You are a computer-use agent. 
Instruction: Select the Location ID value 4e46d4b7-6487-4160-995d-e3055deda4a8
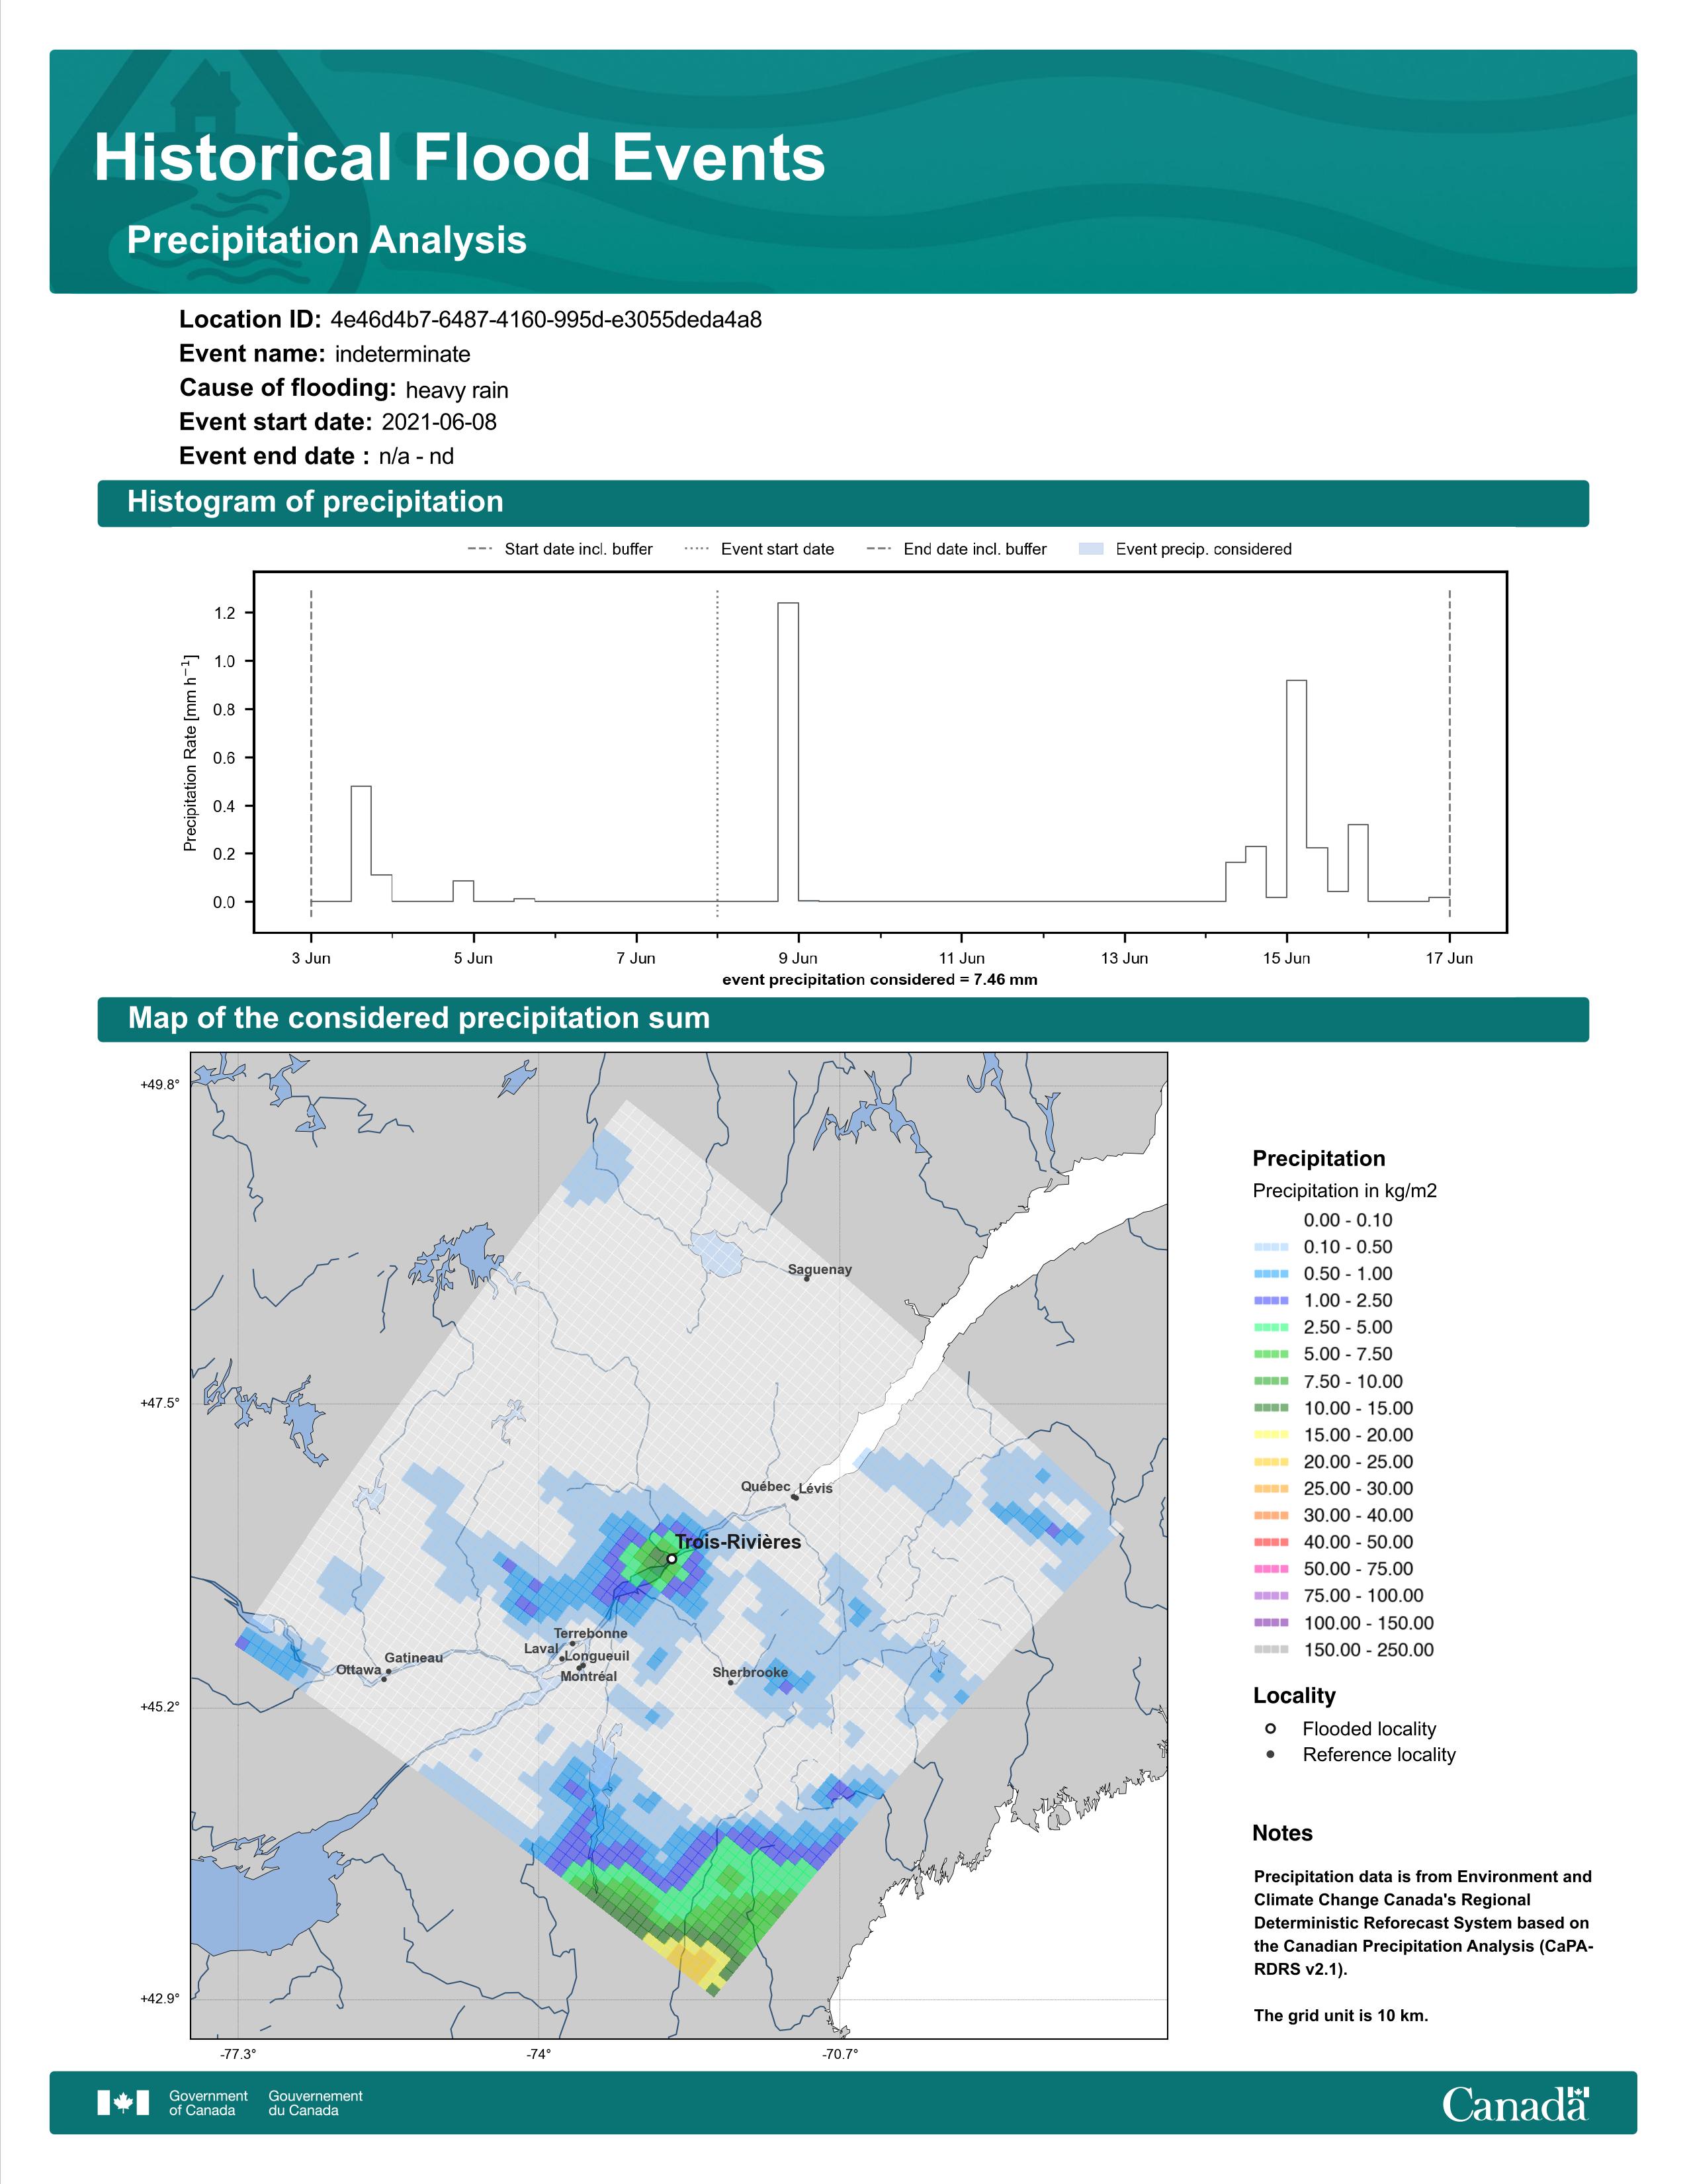[x=546, y=320]
